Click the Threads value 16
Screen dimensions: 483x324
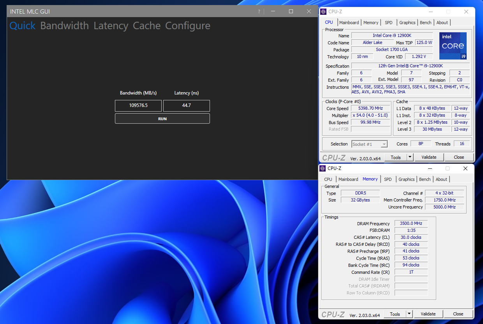point(462,144)
